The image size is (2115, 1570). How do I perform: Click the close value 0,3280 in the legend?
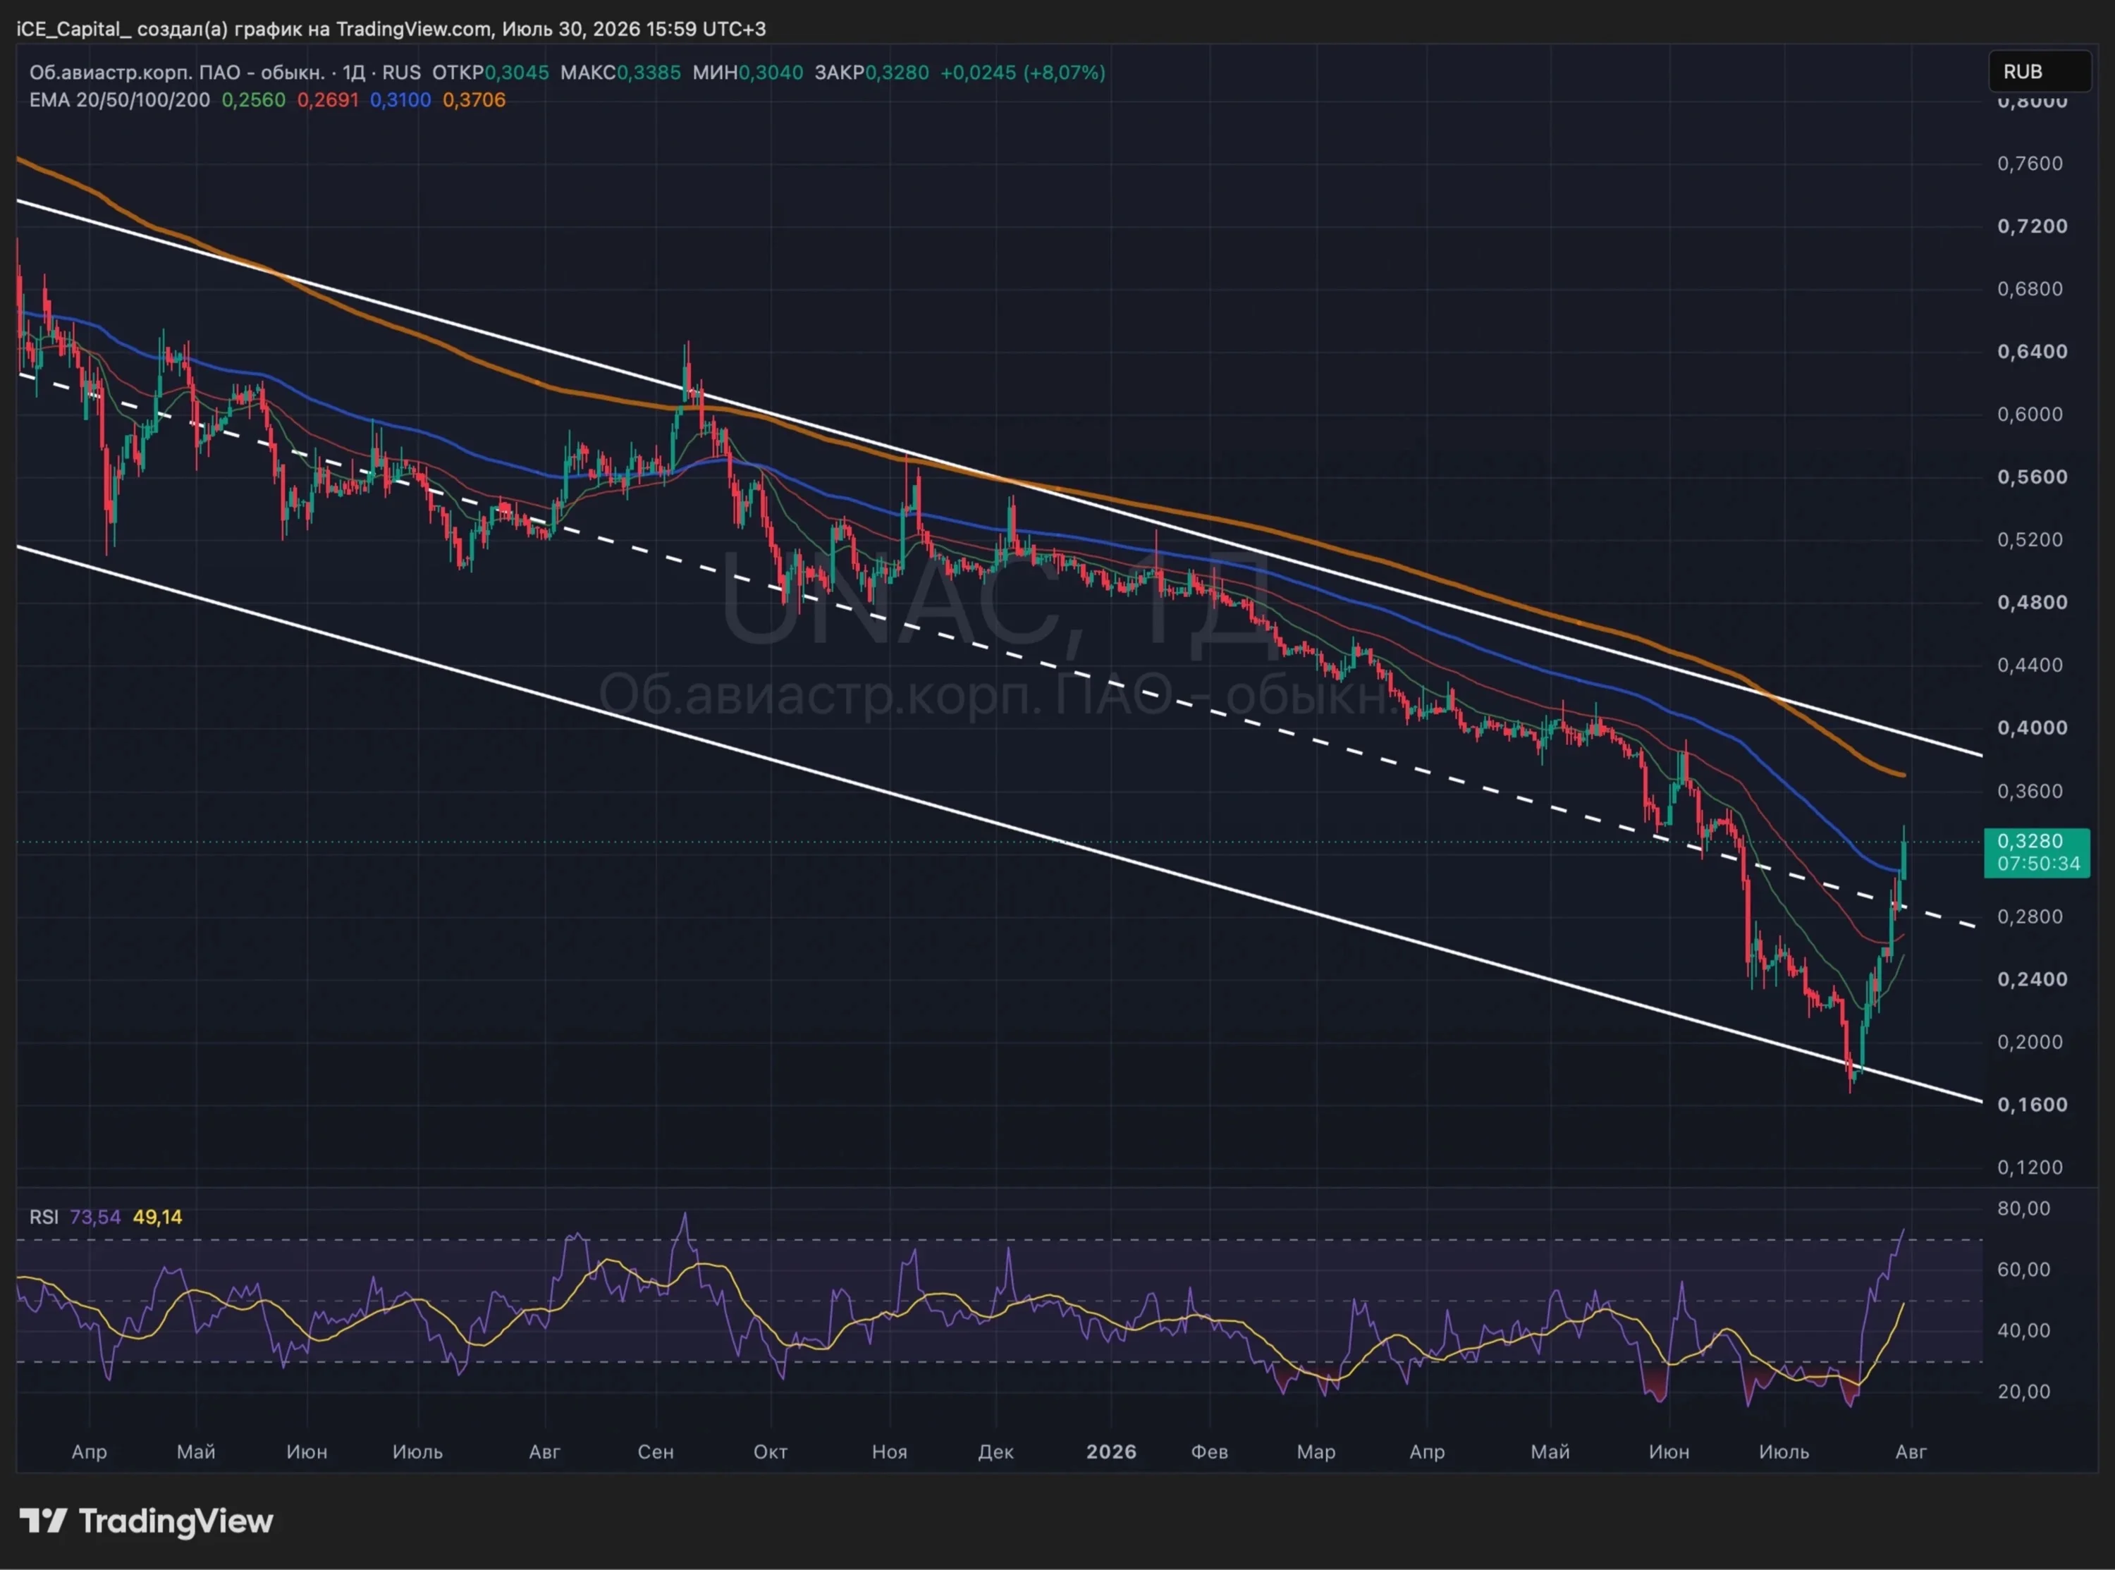(x=897, y=72)
